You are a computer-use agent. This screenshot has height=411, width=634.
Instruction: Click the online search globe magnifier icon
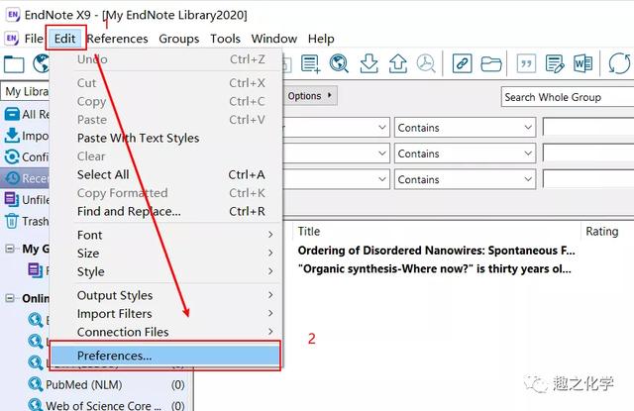(339, 63)
